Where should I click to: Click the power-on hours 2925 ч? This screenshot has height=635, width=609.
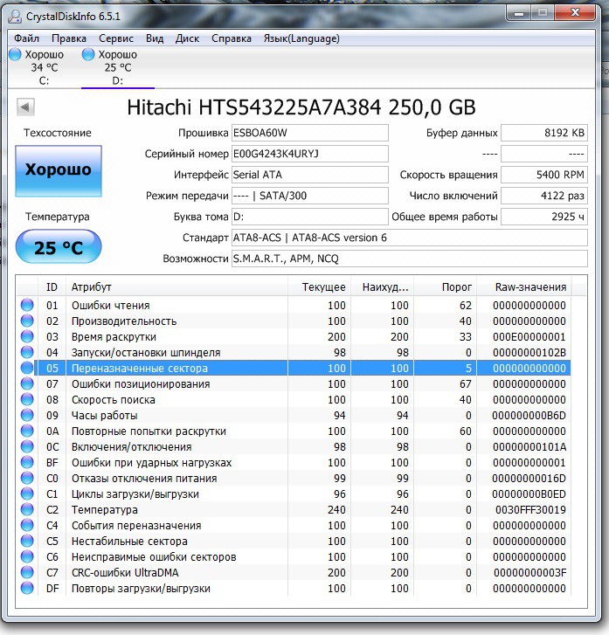544,217
